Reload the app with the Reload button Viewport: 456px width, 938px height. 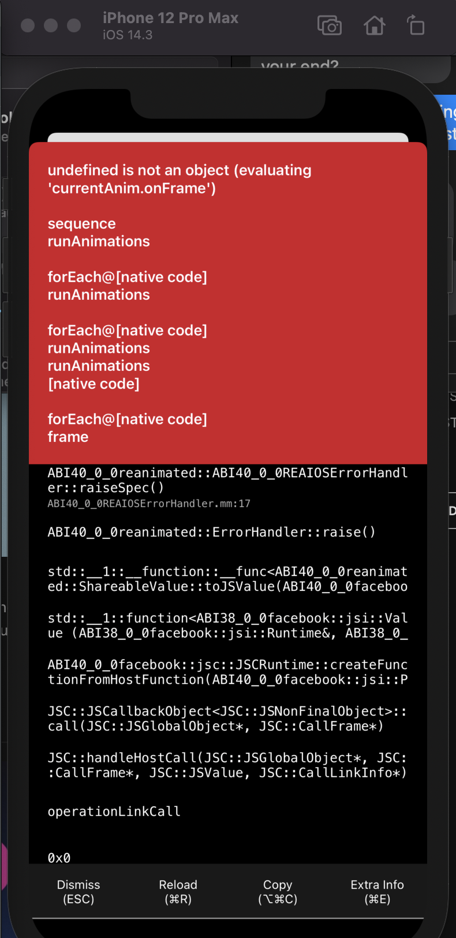click(x=178, y=891)
